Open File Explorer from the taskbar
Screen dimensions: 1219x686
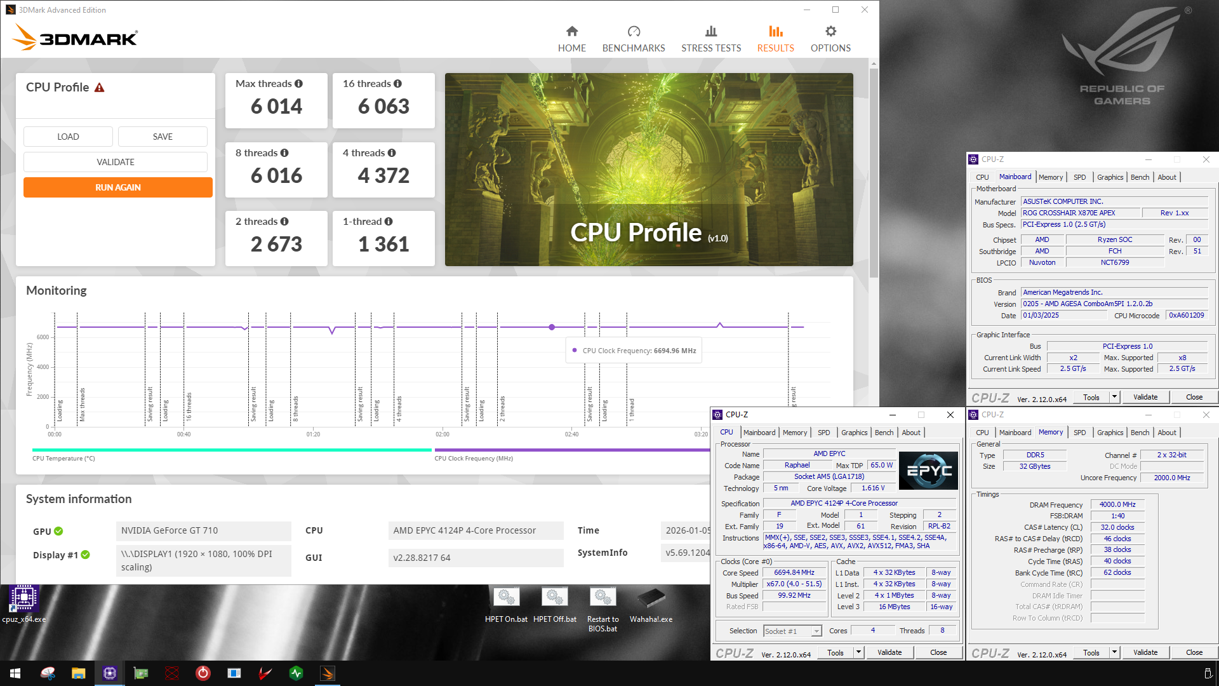(x=78, y=673)
